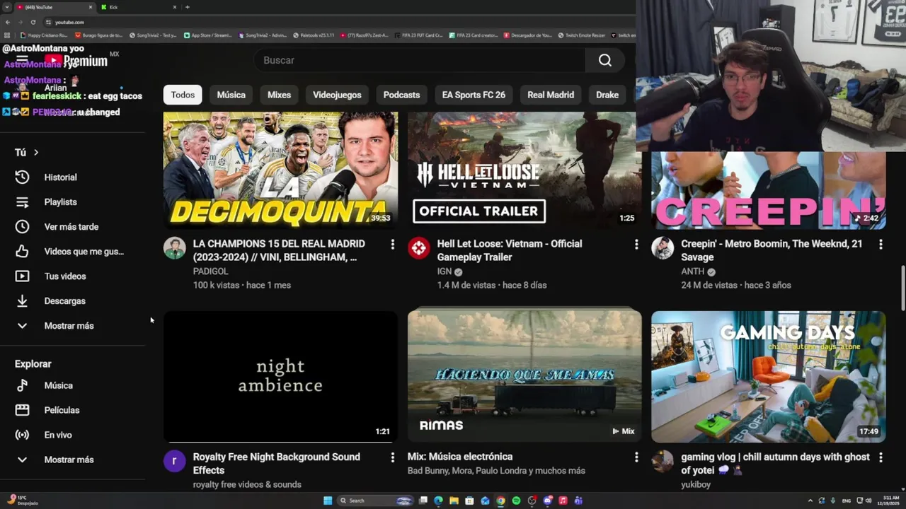Image resolution: width=906 pixels, height=509 pixels.
Task: Open options menu for LA CHAMPIONS 15 video
Action: (x=392, y=244)
